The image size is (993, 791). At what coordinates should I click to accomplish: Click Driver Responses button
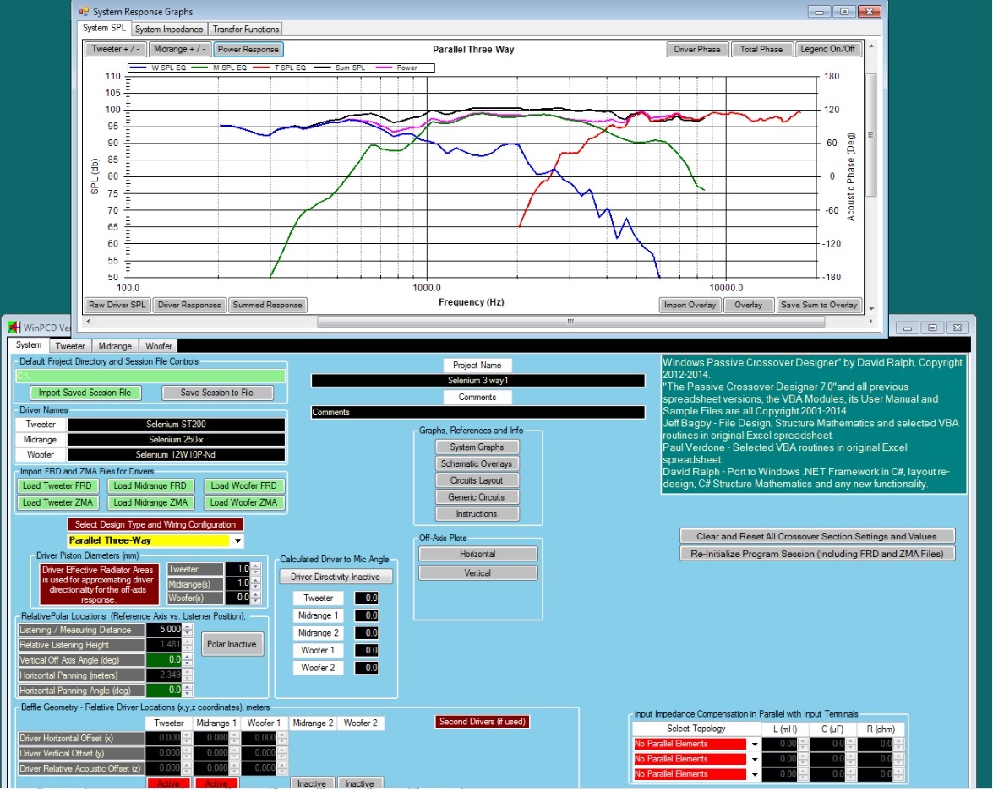pos(189,305)
